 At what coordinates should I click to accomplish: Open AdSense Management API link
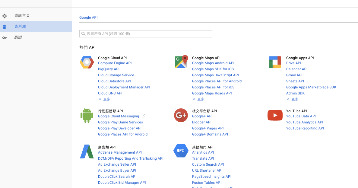(x=120, y=152)
